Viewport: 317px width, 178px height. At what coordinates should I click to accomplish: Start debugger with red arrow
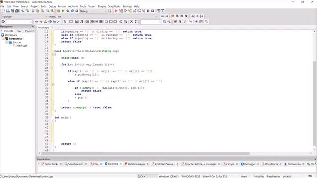(116, 11)
